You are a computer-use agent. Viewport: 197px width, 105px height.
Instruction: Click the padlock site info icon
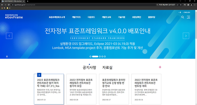(x=13, y=5)
